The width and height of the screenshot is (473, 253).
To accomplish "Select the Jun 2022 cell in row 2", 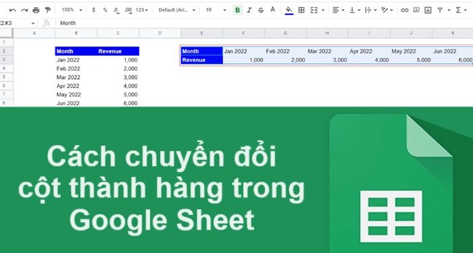I will [x=453, y=51].
